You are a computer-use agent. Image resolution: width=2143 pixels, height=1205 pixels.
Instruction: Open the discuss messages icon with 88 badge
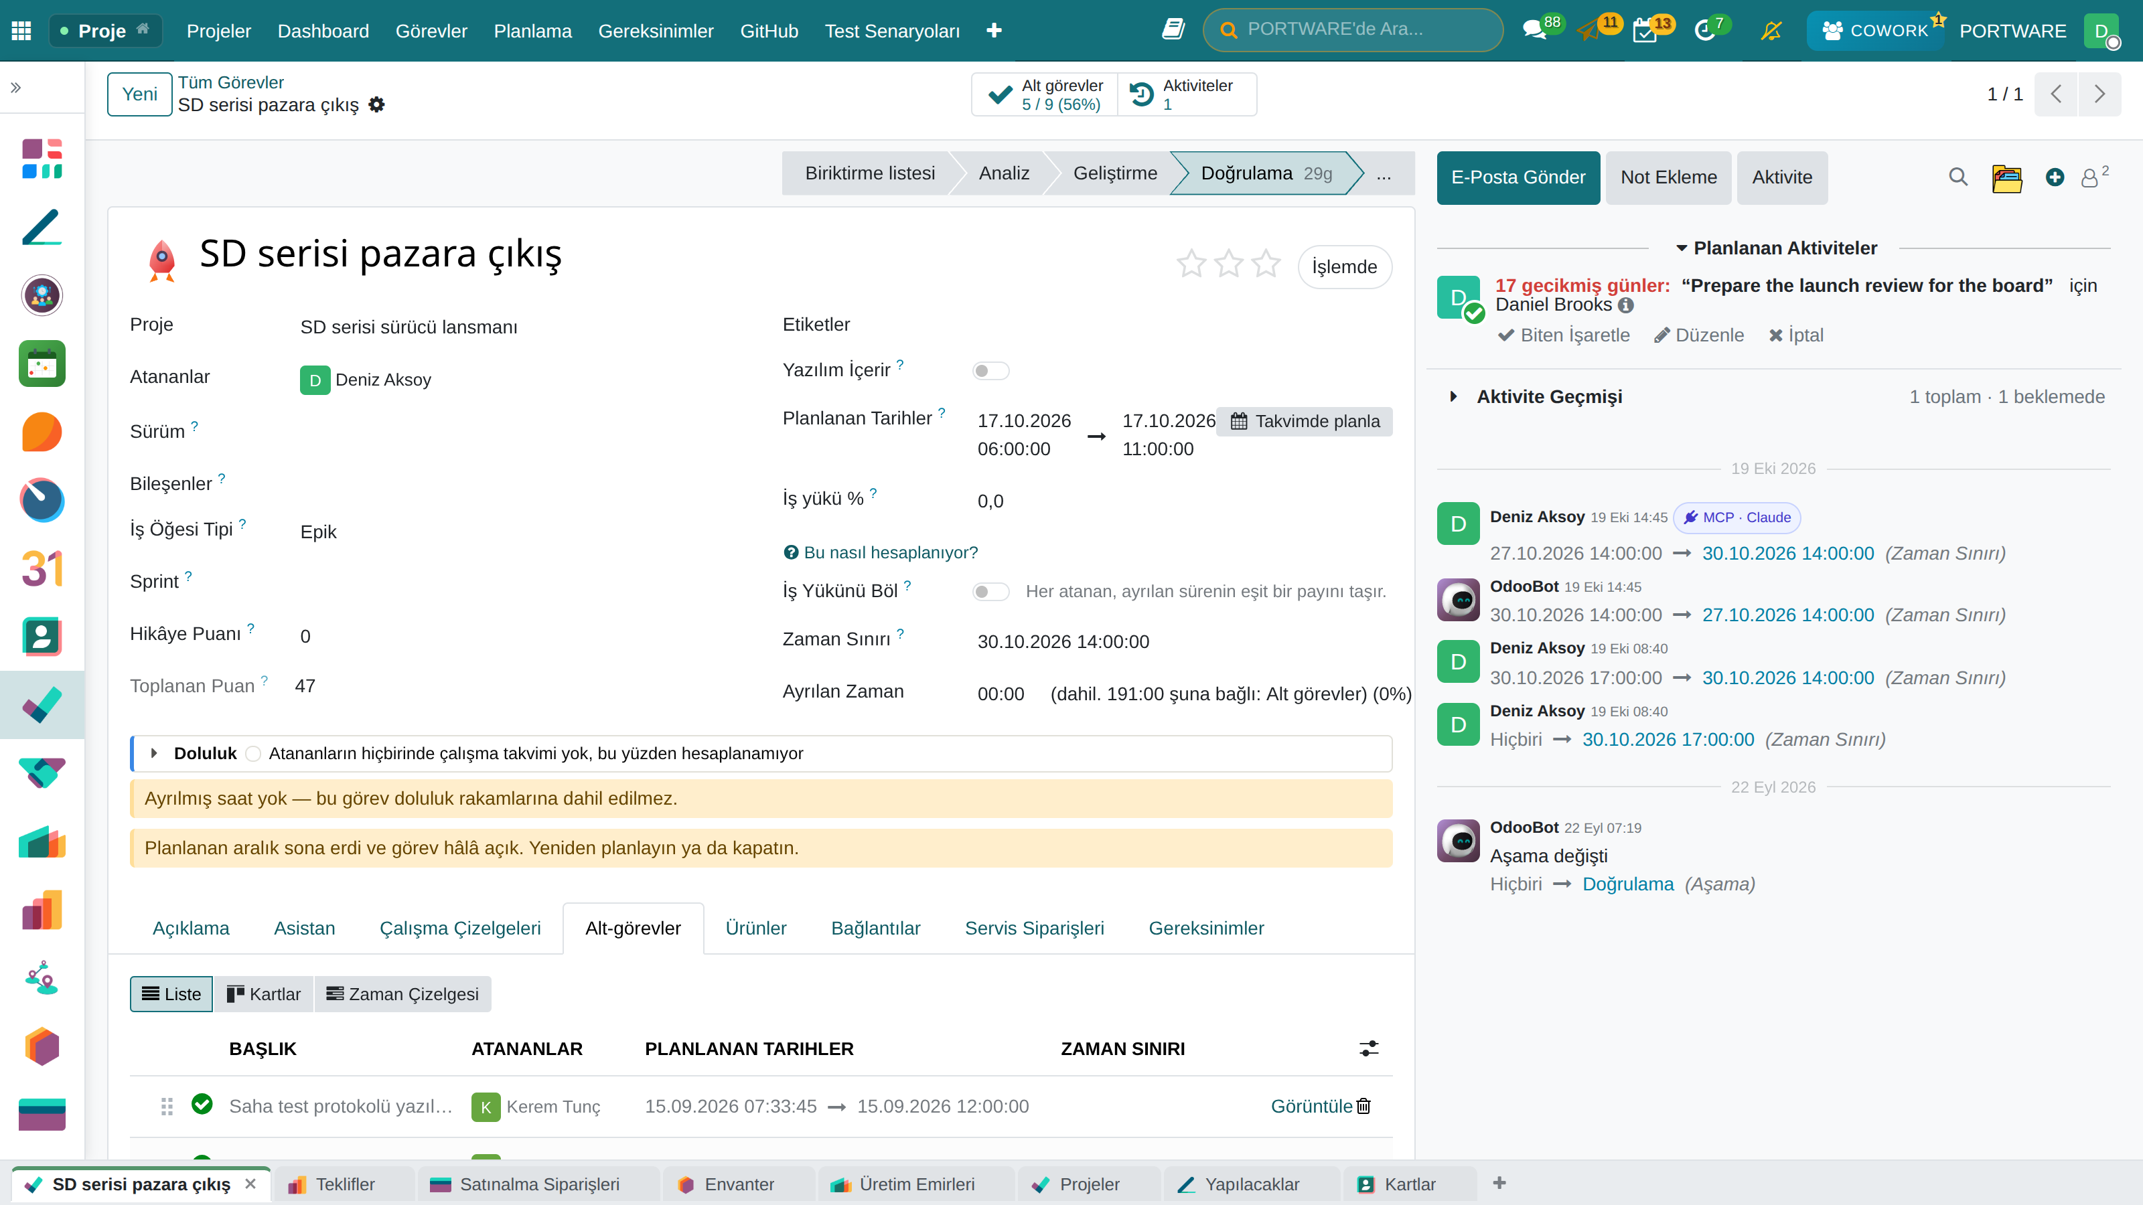tap(1533, 31)
